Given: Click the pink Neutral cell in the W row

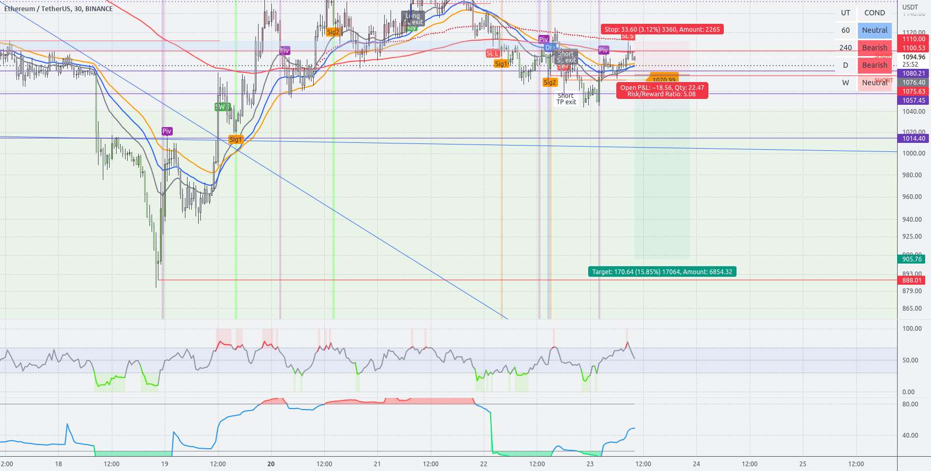Looking at the screenshot, I should click(875, 83).
